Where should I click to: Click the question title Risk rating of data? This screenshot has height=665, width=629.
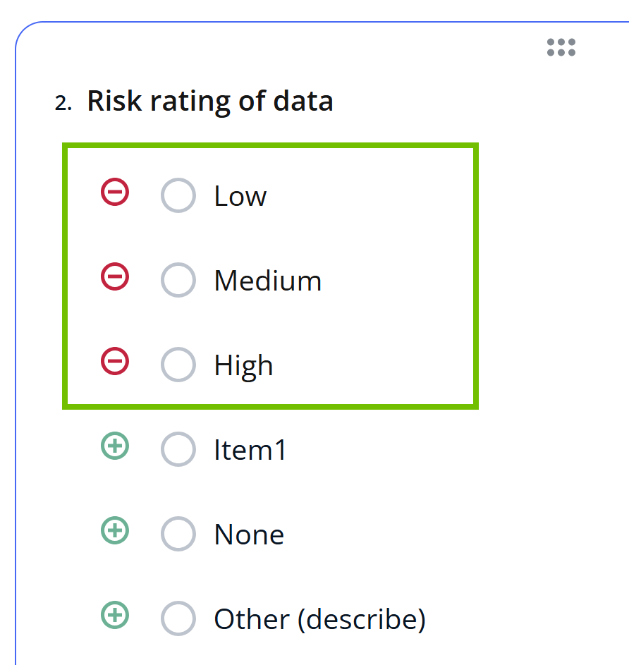(x=209, y=101)
